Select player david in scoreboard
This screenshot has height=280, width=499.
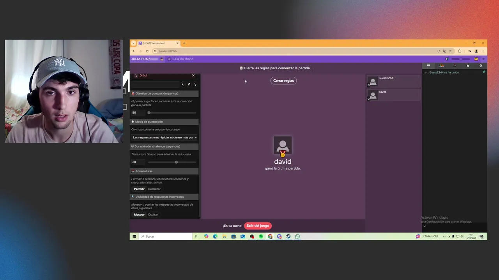click(x=394, y=95)
